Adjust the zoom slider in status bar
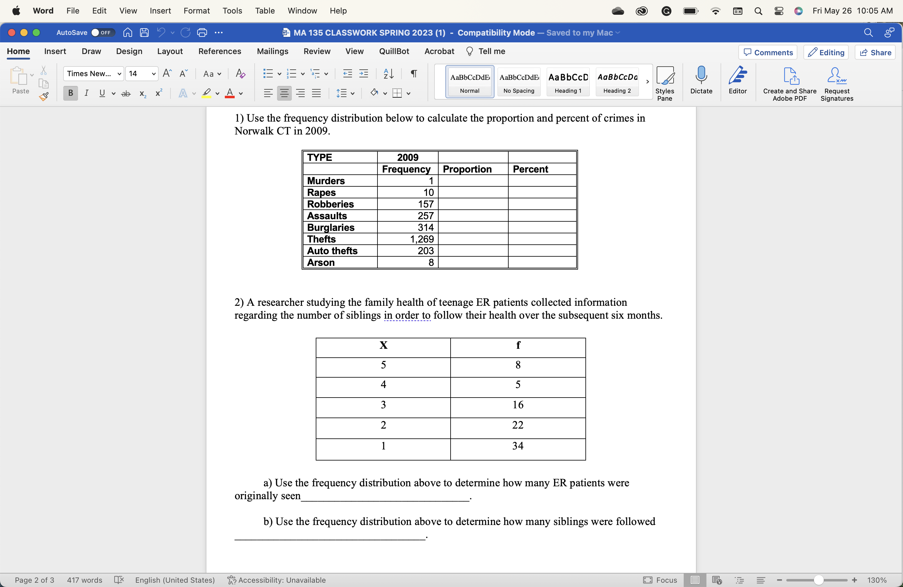The height and width of the screenshot is (587, 903). click(x=819, y=580)
